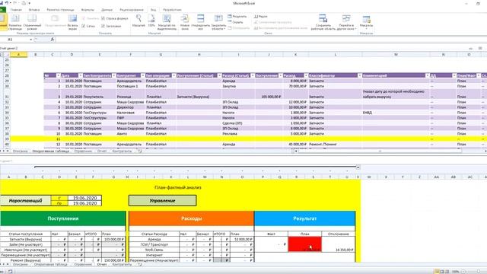487x274 pixels.
Task: Open Freeze Panes dropdown (Закрепить области)
Action: [x=218, y=22]
